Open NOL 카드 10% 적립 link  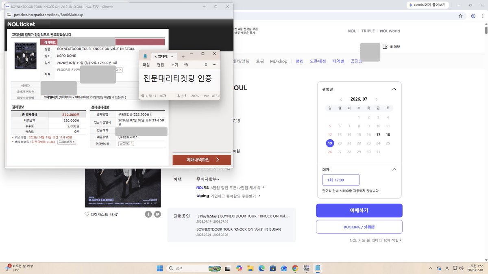coord(375,240)
